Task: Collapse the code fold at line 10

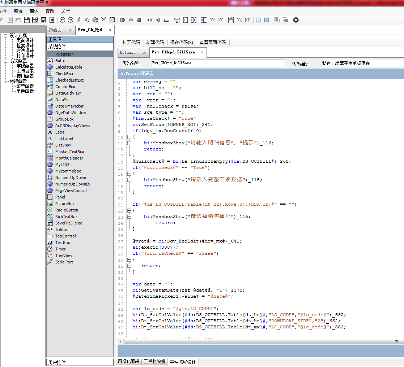Action: [x=129, y=137]
